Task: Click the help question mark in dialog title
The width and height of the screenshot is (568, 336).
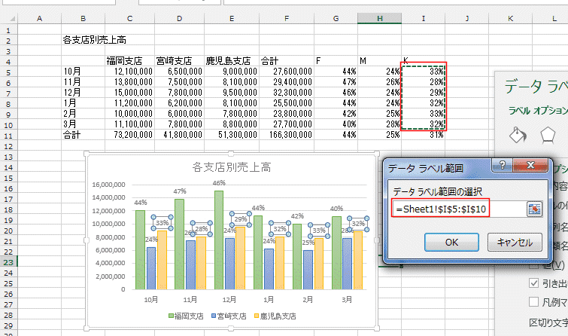Action: pos(501,166)
